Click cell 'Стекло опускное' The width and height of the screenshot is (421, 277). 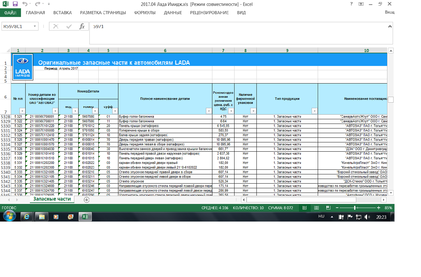coord(165,181)
